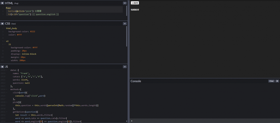Fold the click(word) method at line 2025
This screenshot has width=280, height=123.
pyautogui.click(x=7, y=92)
